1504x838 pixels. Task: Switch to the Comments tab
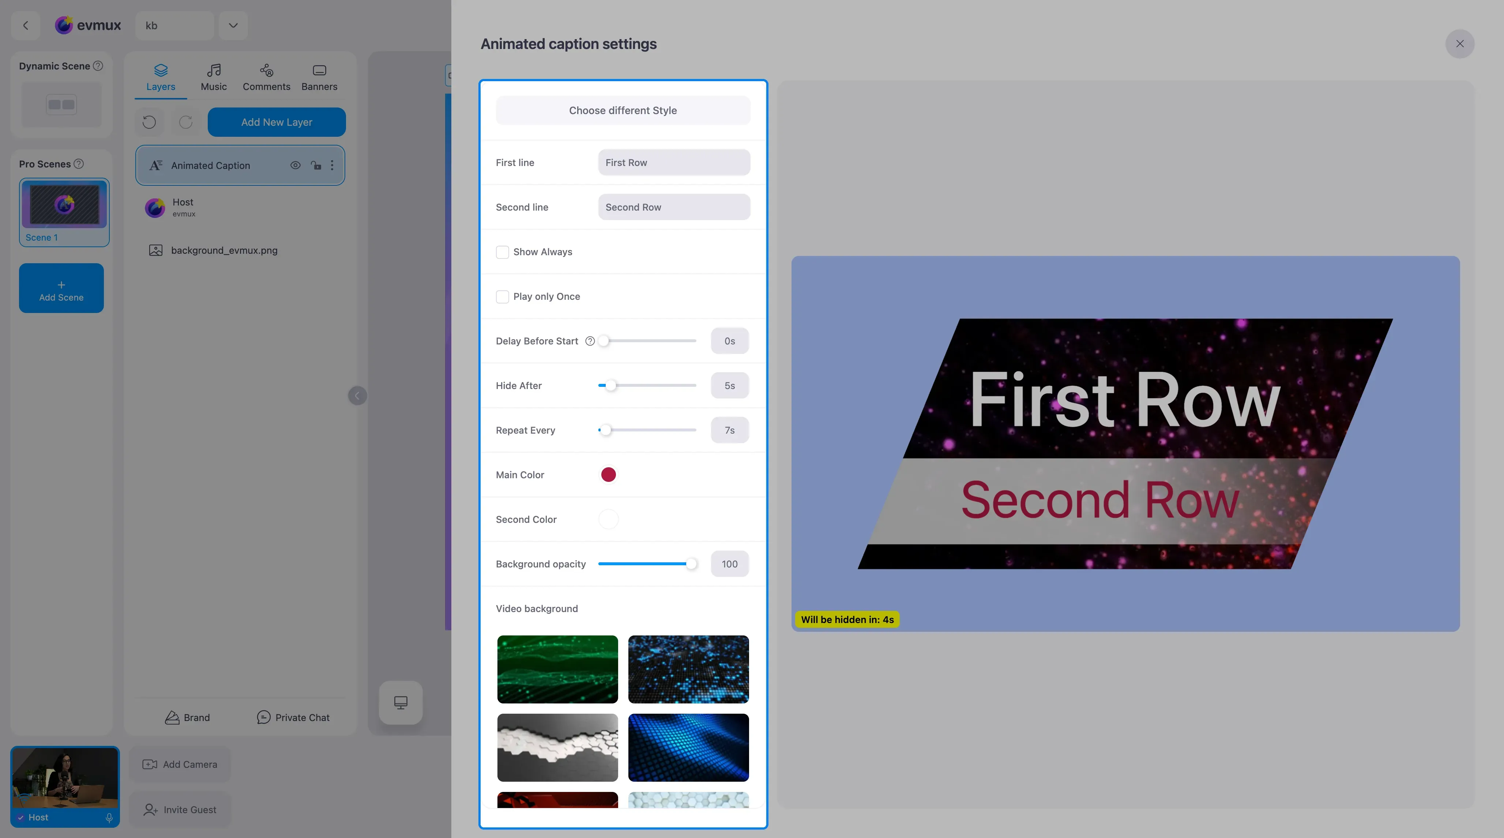pyautogui.click(x=266, y=78)
